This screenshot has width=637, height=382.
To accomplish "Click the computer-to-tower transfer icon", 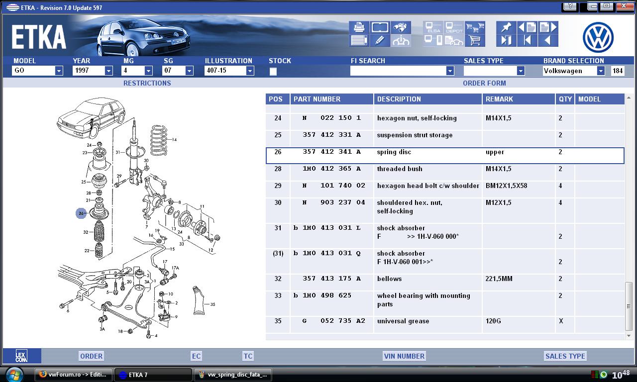I will (433, 40).
